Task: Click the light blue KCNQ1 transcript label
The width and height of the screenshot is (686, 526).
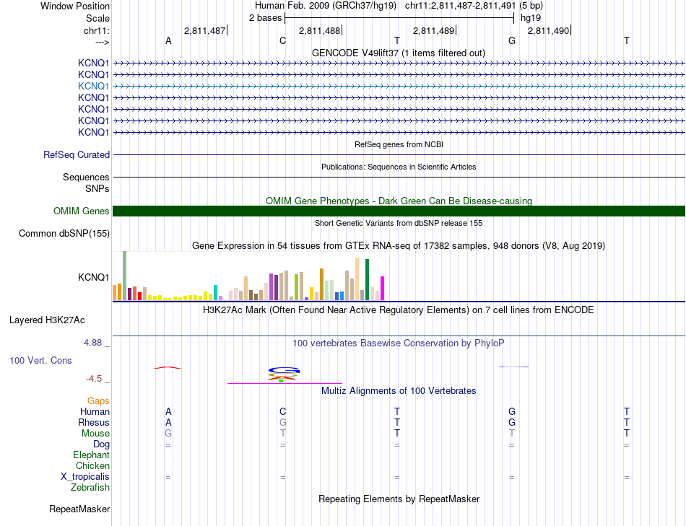Action: point(93,86)
